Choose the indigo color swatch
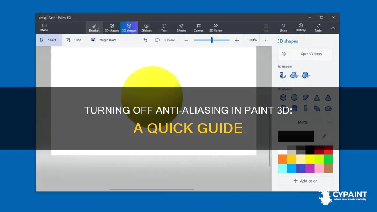Viewport: 377px width, 212px height. (301, 168)
